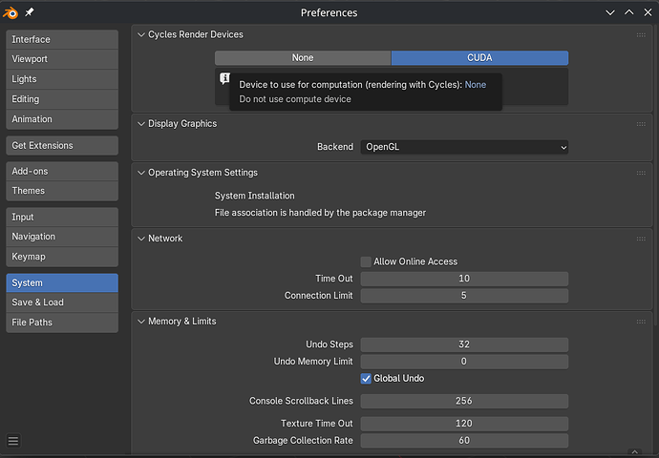Open the Keymap preferences tab

pos(62,257)
